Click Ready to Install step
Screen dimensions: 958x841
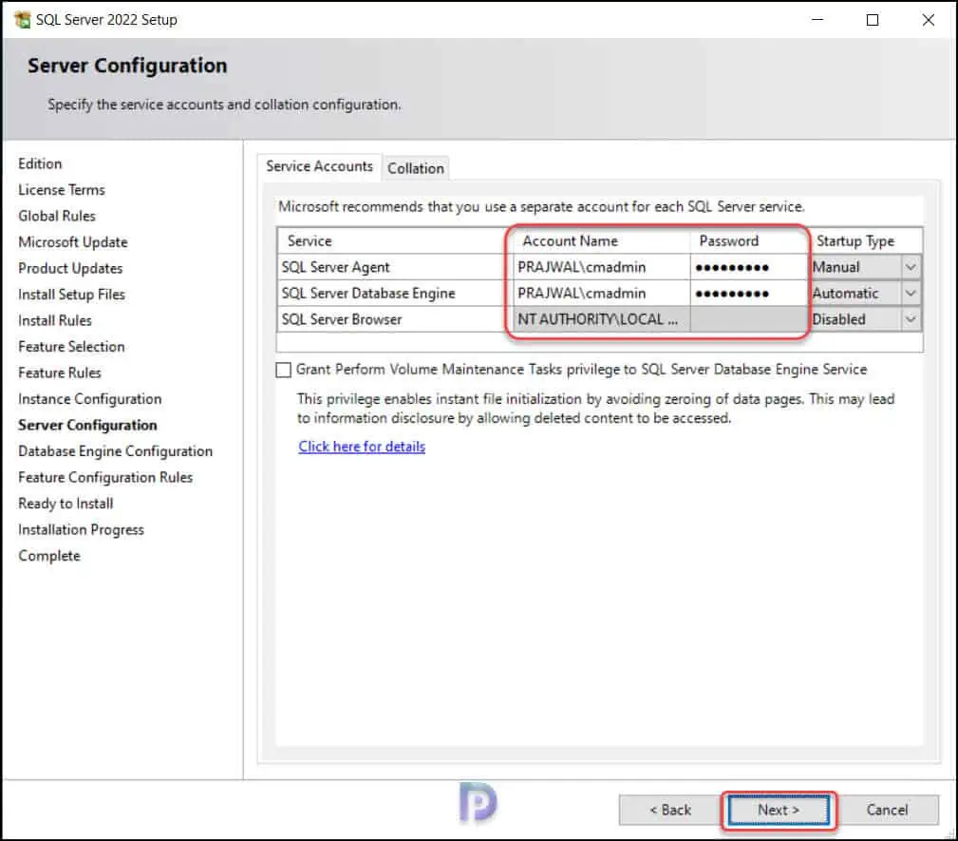(x=66, y=504)
